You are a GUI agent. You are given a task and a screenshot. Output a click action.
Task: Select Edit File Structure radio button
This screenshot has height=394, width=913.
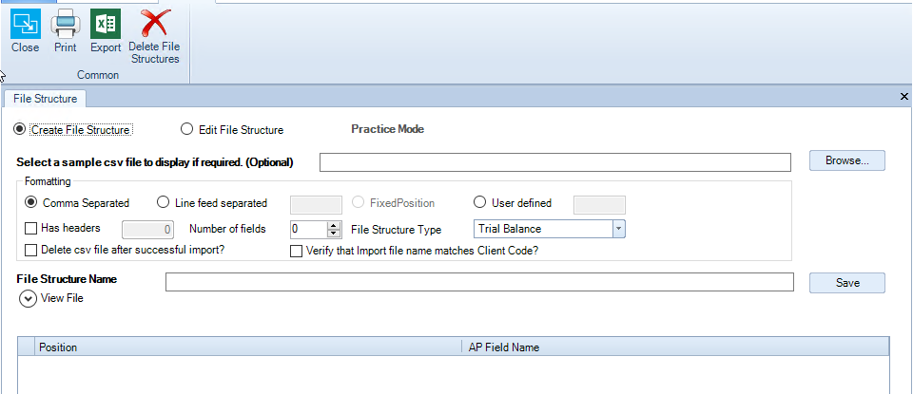tap(187, 129)
